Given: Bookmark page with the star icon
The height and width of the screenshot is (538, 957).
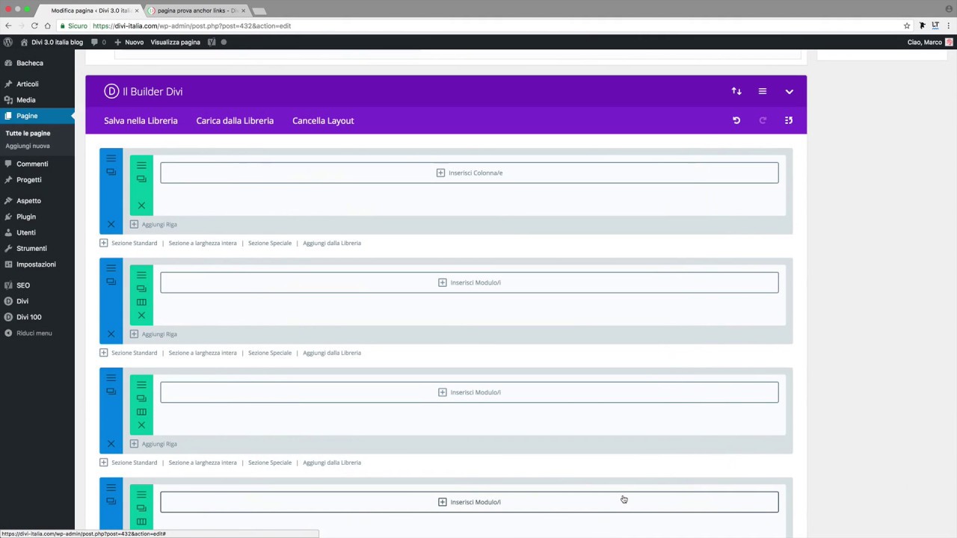Looking at the screenshot, I should pos(907,25).
